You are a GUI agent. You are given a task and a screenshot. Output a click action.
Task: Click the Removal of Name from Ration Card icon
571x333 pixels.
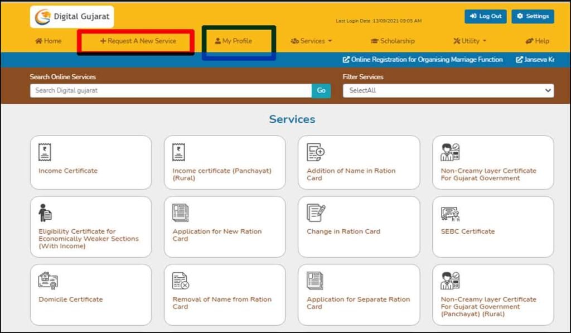[181, 281]
